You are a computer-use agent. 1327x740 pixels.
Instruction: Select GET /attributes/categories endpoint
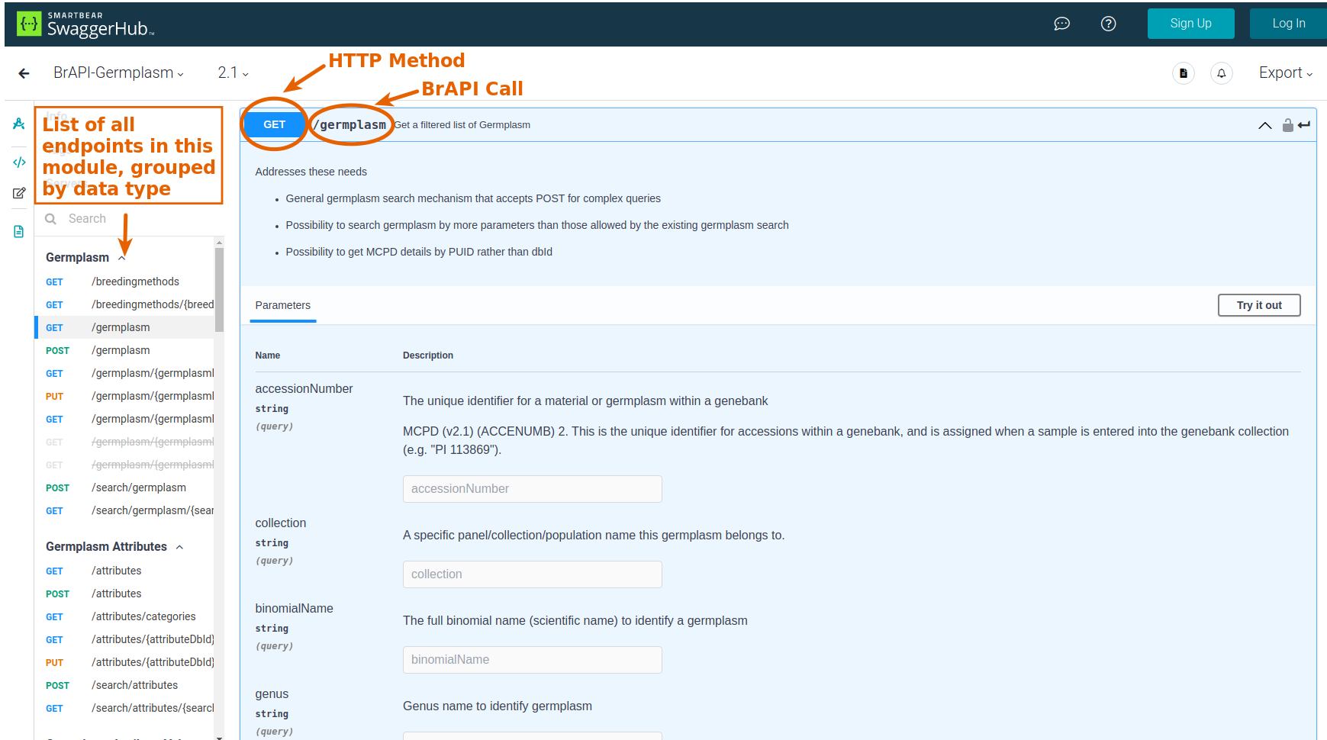point(143,616)
